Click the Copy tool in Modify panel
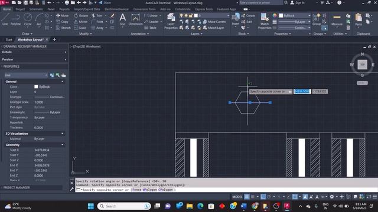Viewport: 378px width, 212px height. pos(62,22)
